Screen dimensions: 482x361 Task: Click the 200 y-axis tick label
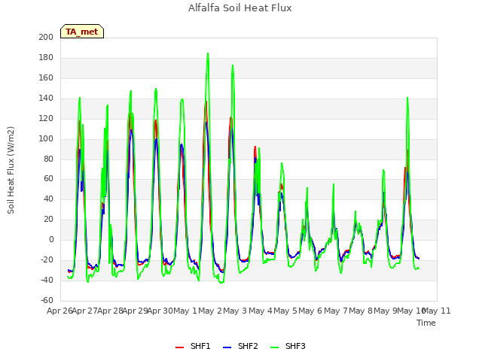coord(46,37)
